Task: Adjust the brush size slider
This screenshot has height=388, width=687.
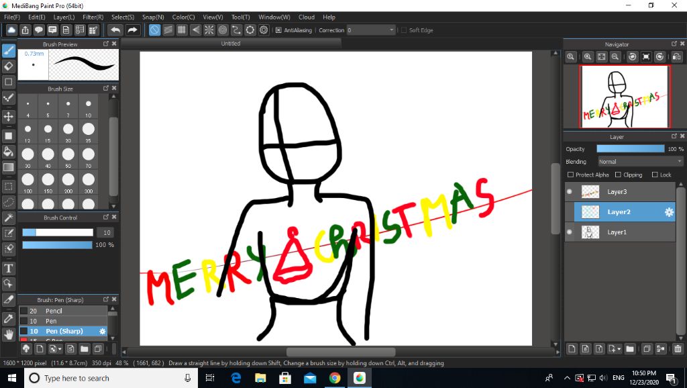Action: pyautogui.click(x=58, y=232)
